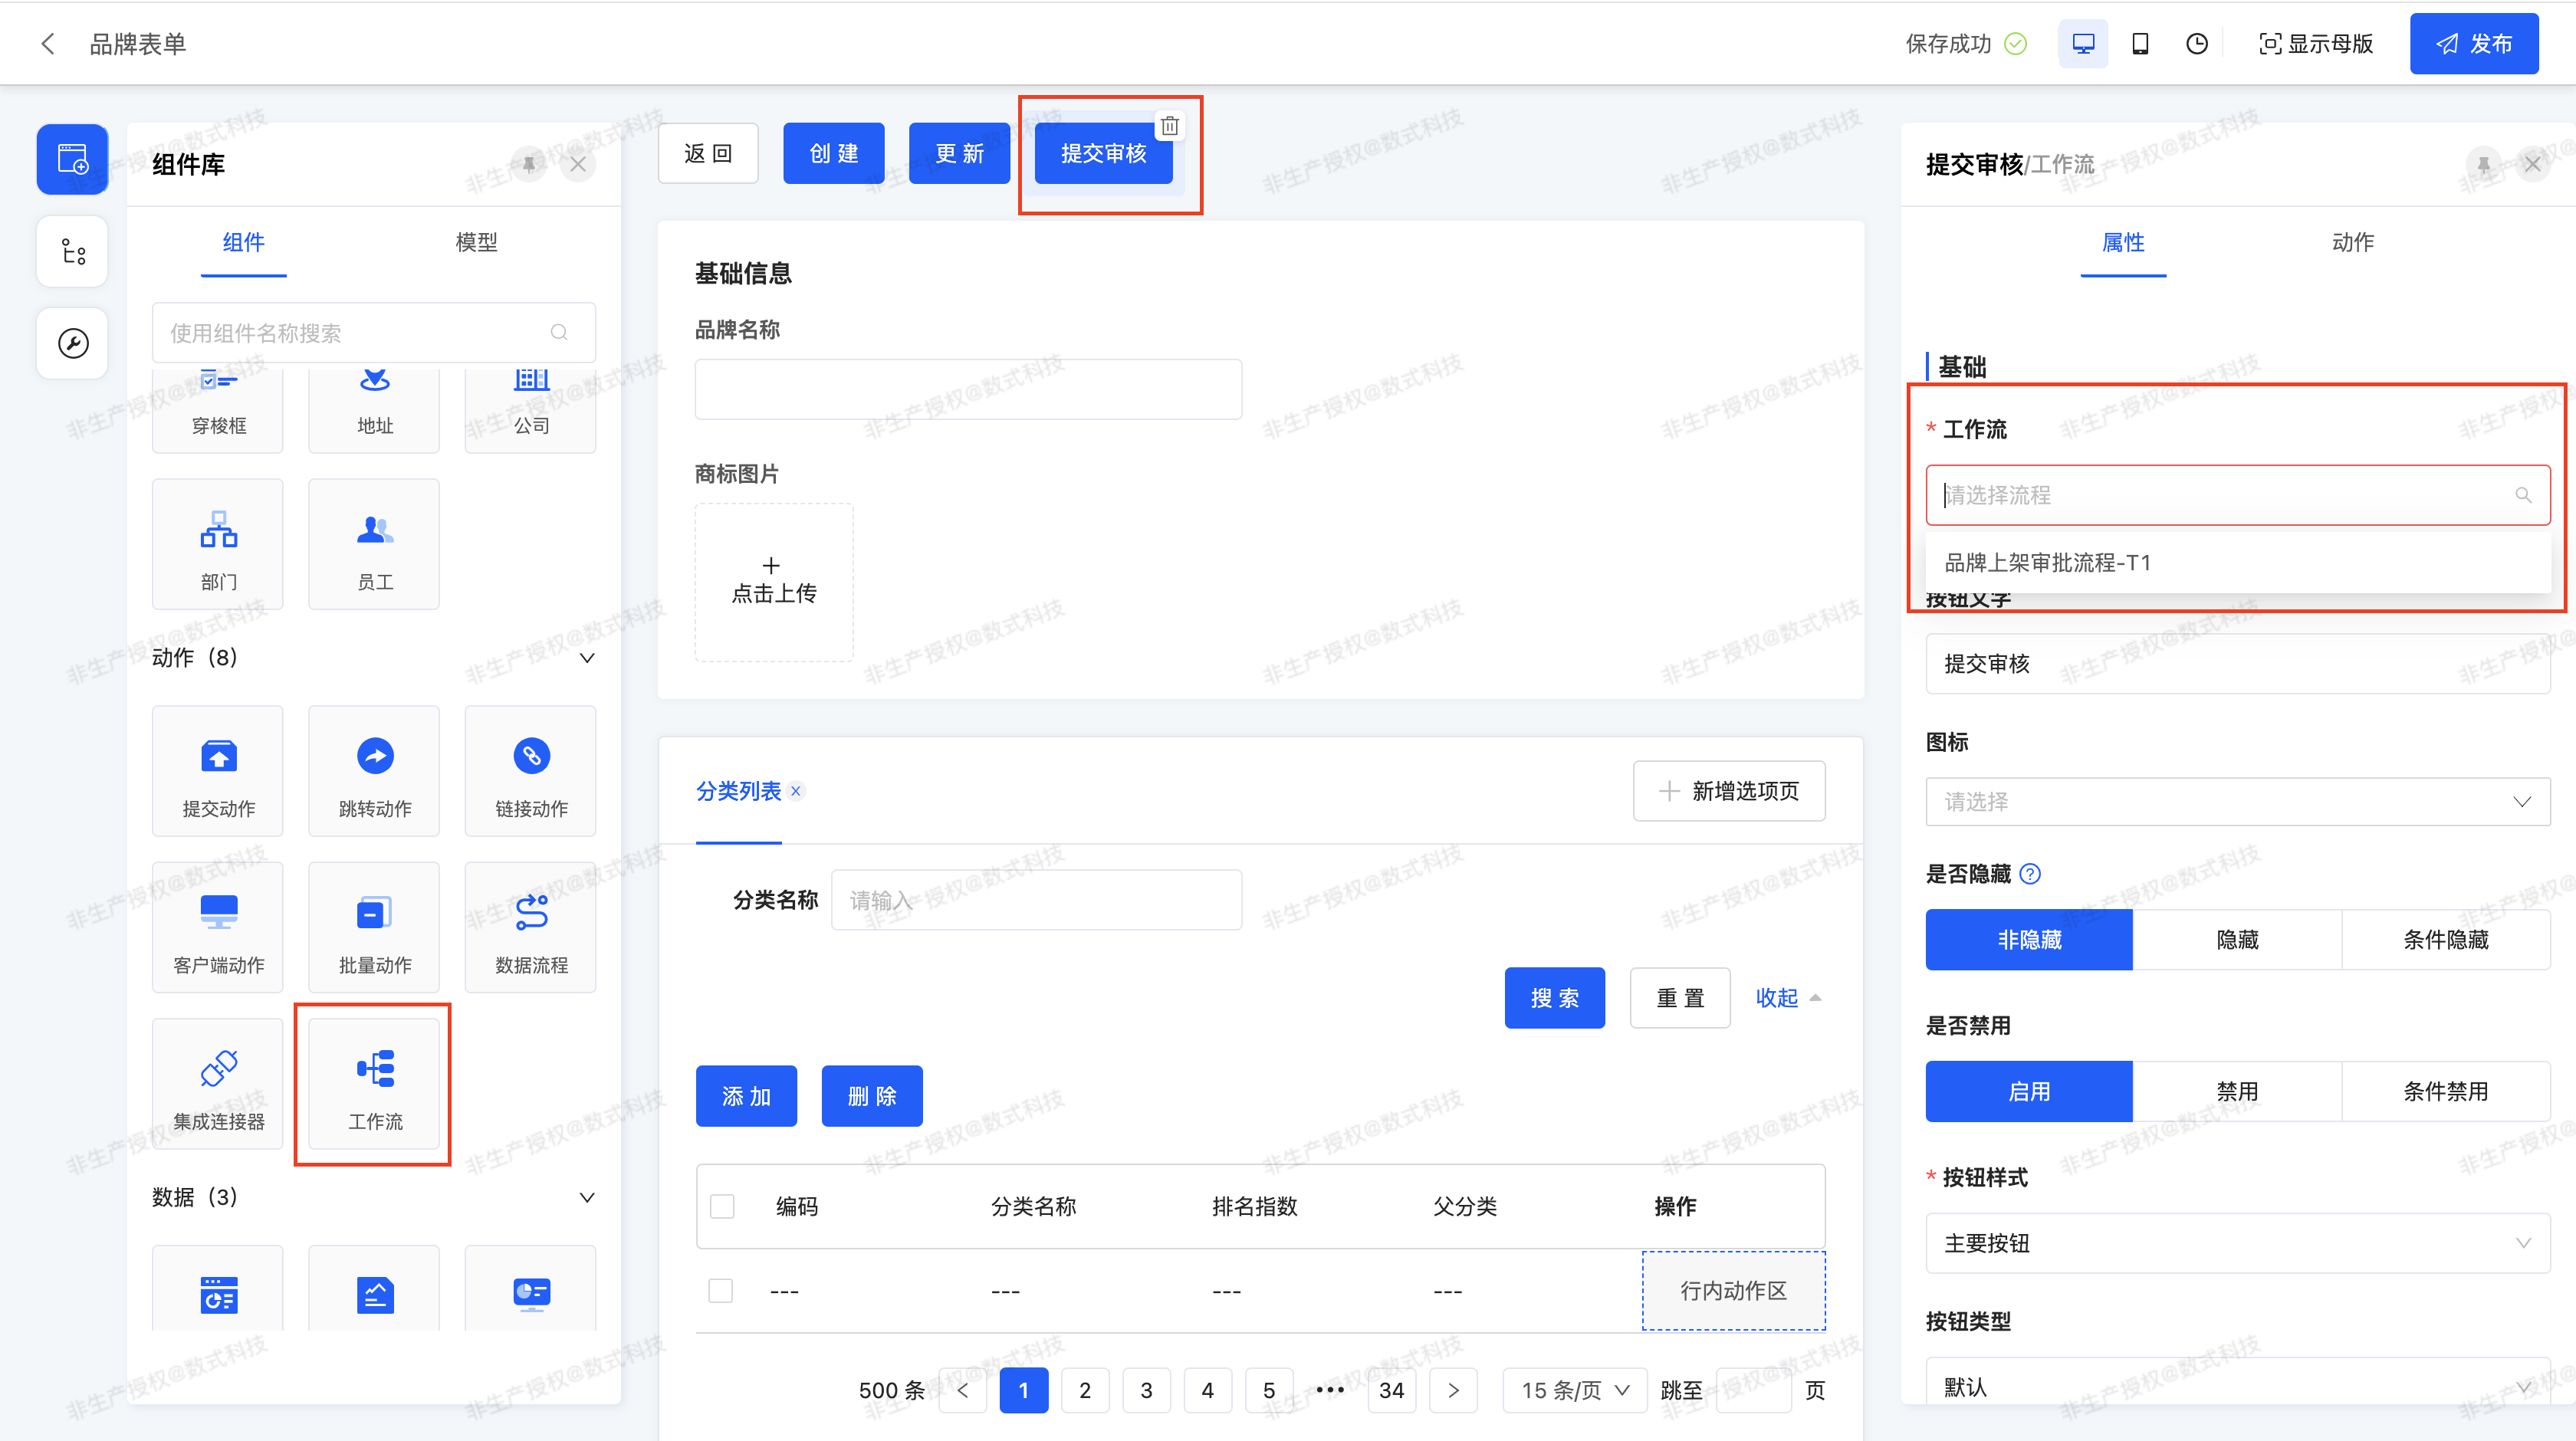The image size is (2576, 1441).
Task: Select the 部门 component
Action: [x=218, y=544]
